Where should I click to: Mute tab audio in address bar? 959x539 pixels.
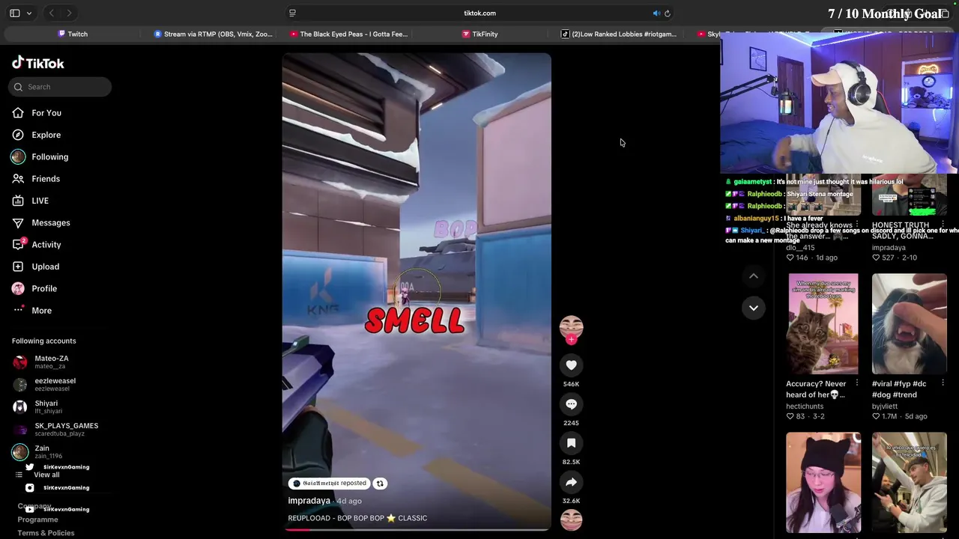coord(656,13)
